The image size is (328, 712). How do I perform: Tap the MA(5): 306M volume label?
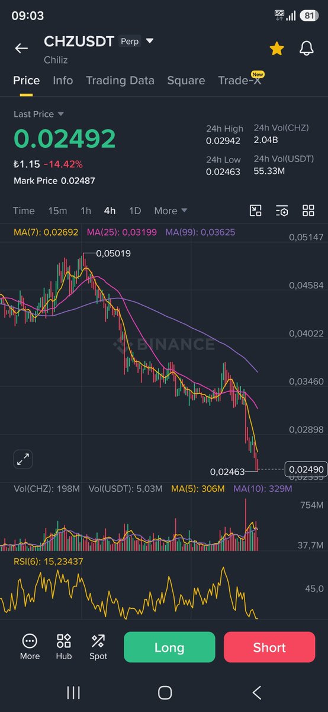click(x=198, y=488)
